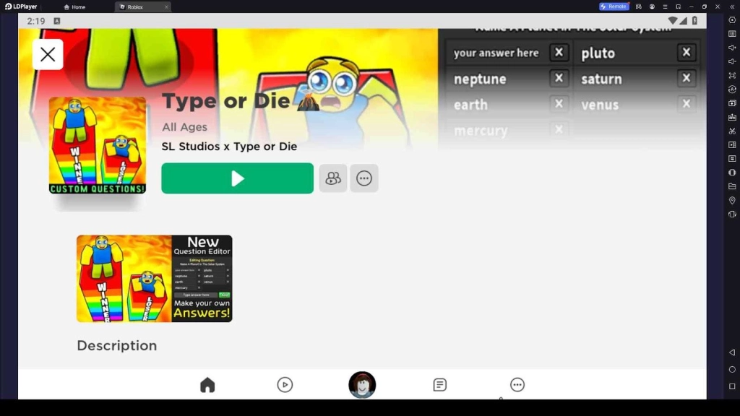Open your Roblox avatar profile icon
The width and height of the screenshot is (740, 416).
pos(362,385)
